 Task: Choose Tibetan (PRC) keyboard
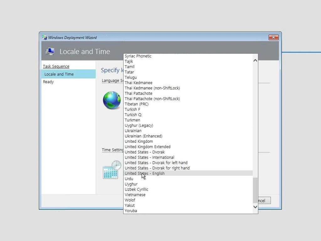click(x=188, y=104)
